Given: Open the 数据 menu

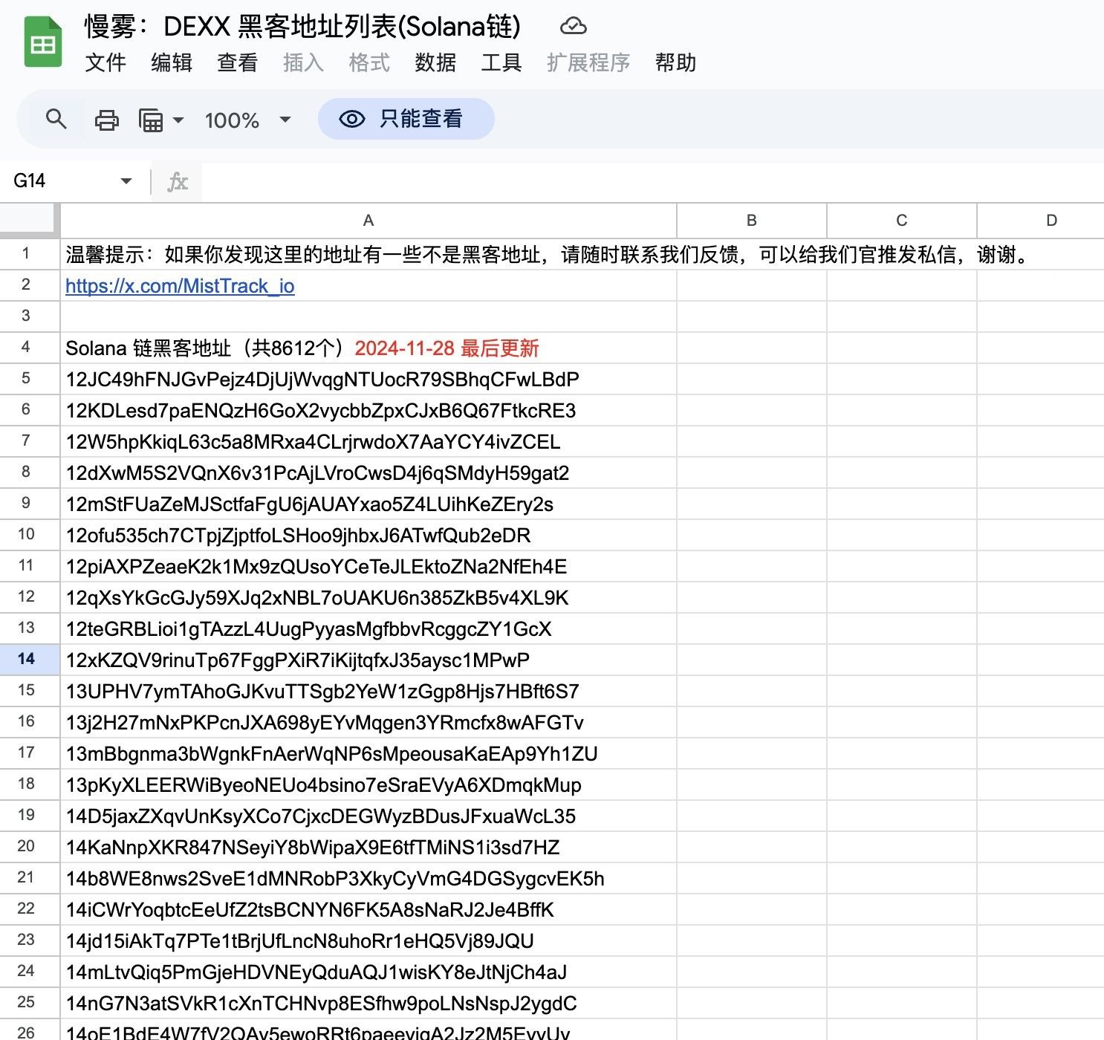Looking at the screenshot, I should click(435, 63).
